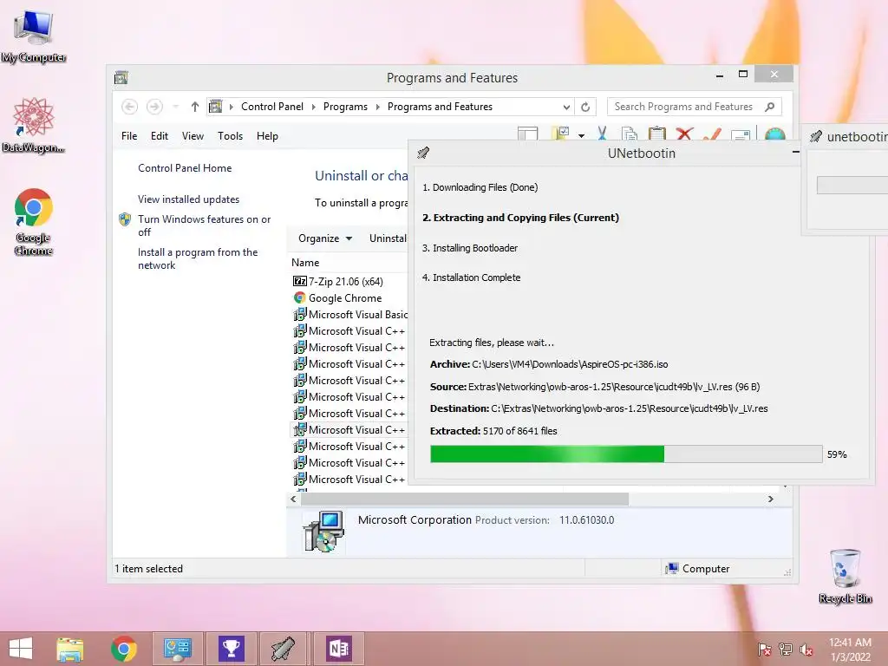888x666 pixels.
Task: Click the Uninstall button in the list toolbar
Action: (x=388, y=238)
